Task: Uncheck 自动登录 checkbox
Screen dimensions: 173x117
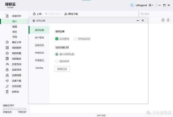Action: (57, 39)
